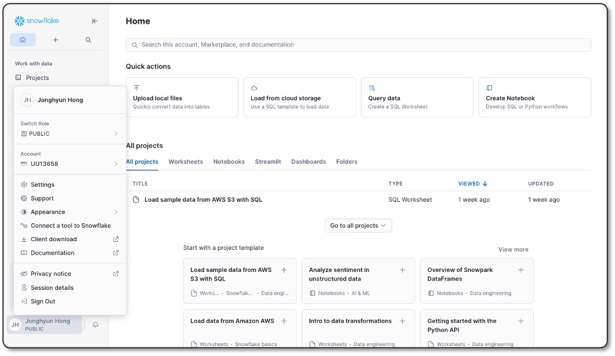Click the cloud icon on Load from cloud storage
This screenshot has height=356, width=615.
tap(254, 88)
